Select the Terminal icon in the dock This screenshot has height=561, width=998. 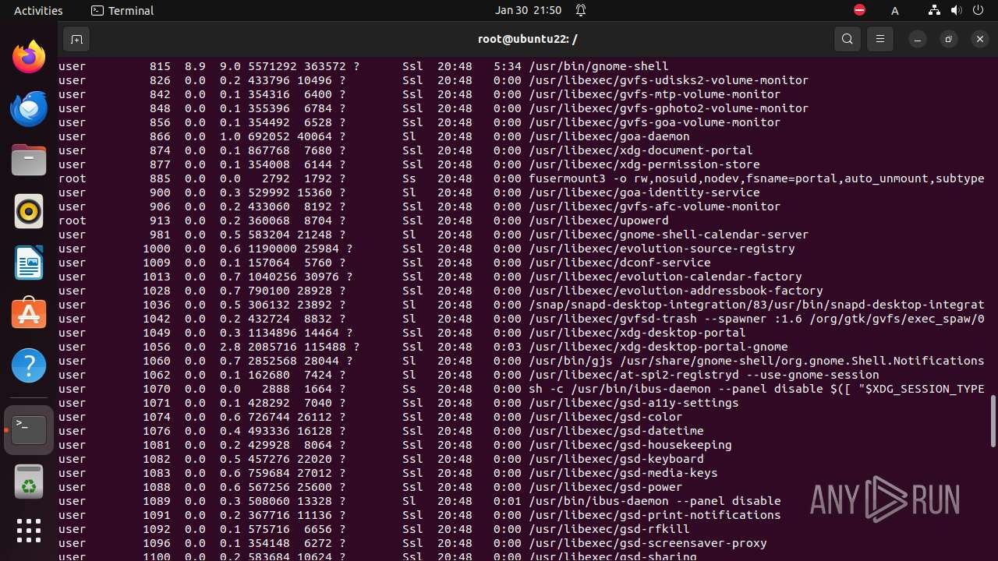(x=29, y=429)
